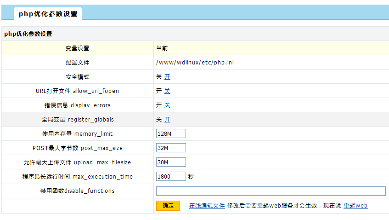
Task: Focus the max_execution_time input field
Action: tap(171, 176)
